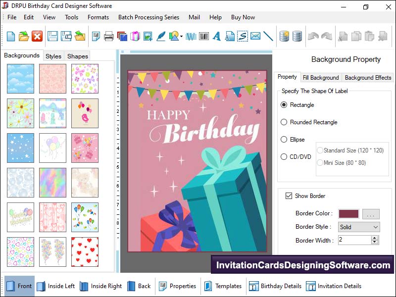
Task: Open the Batch Processing Series menu
Action: [148, 17]
